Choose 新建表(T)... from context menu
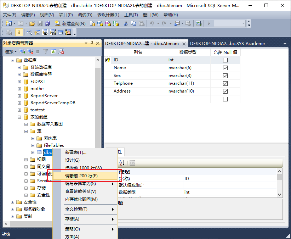Screen dimensions: 291x239 point(85,152)
